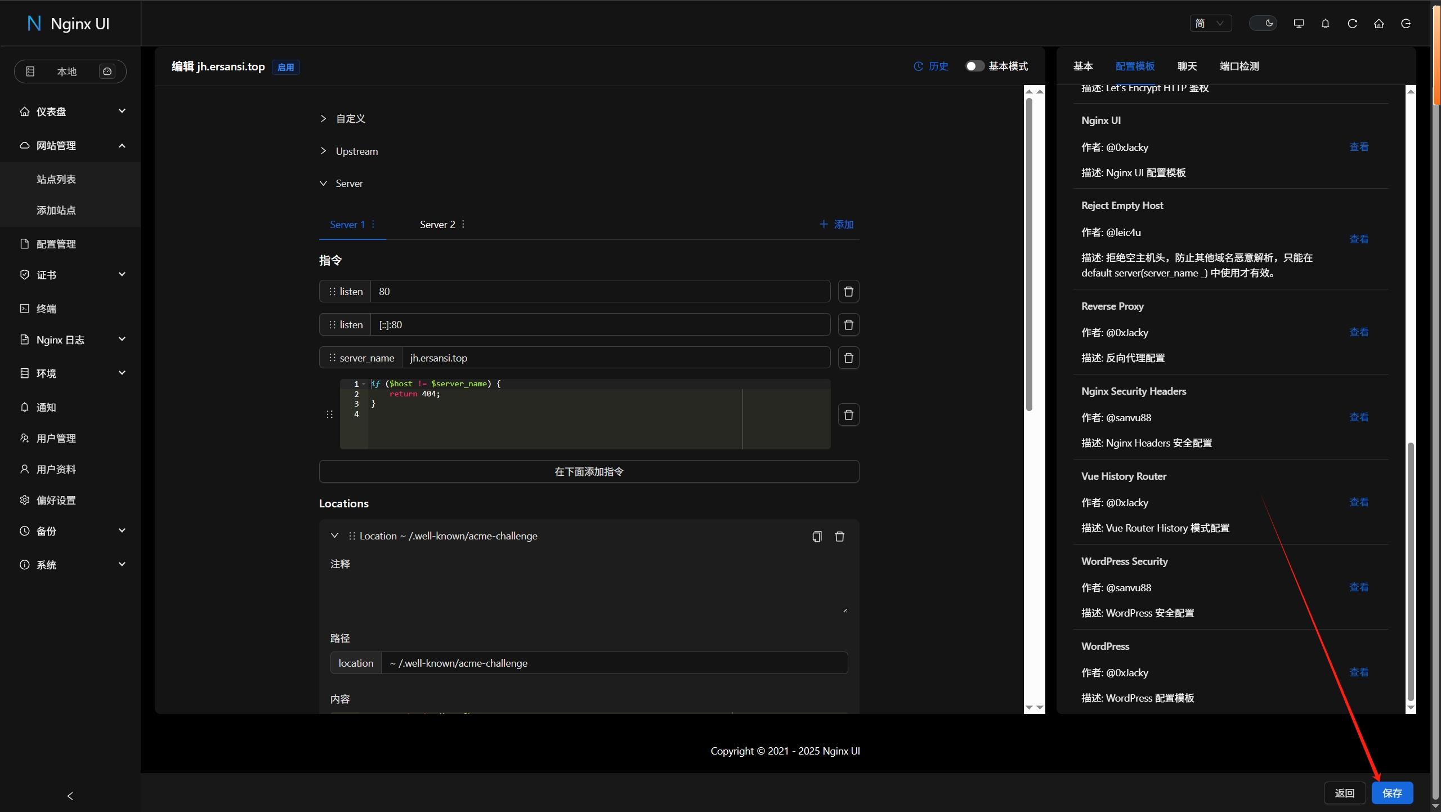
Task: Click 添加 to add server
Action: tap(836, 224)
